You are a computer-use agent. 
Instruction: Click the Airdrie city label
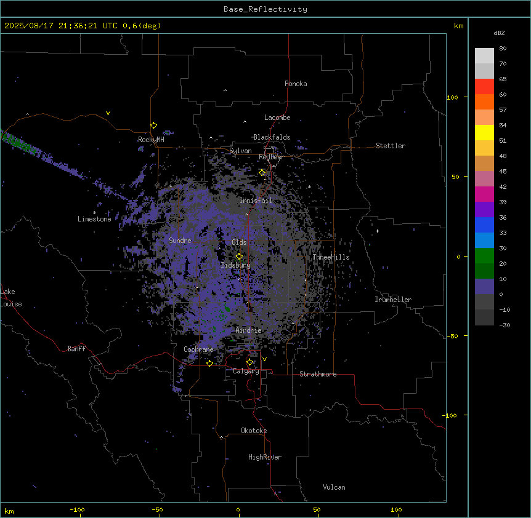[249, 330]
